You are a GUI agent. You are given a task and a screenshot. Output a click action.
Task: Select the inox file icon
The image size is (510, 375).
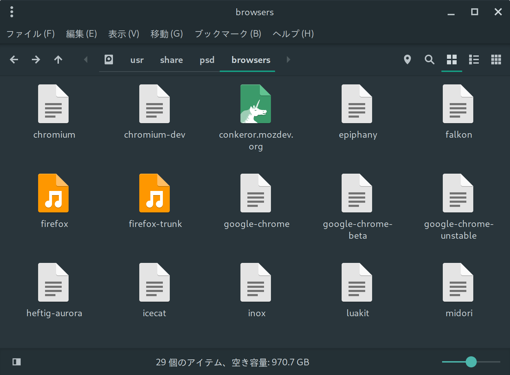[256, 282]
